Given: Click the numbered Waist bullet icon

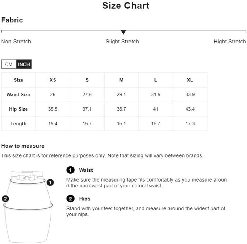Looking at the screenshot, I should (70, 170).
